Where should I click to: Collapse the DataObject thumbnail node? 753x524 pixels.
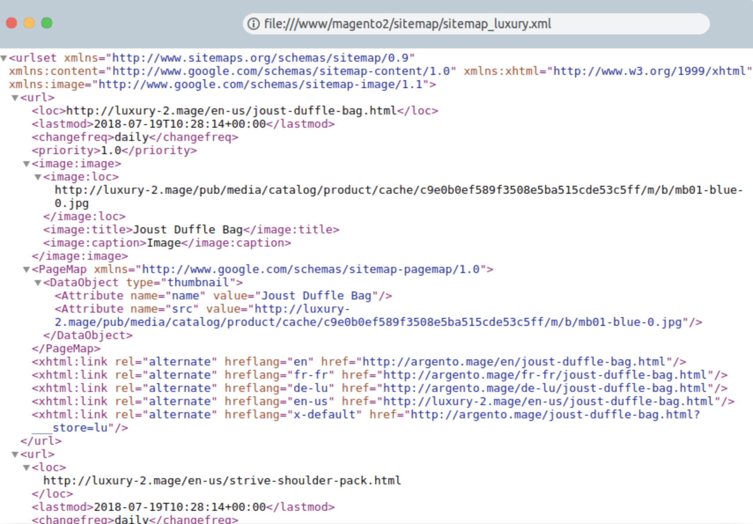38,283
